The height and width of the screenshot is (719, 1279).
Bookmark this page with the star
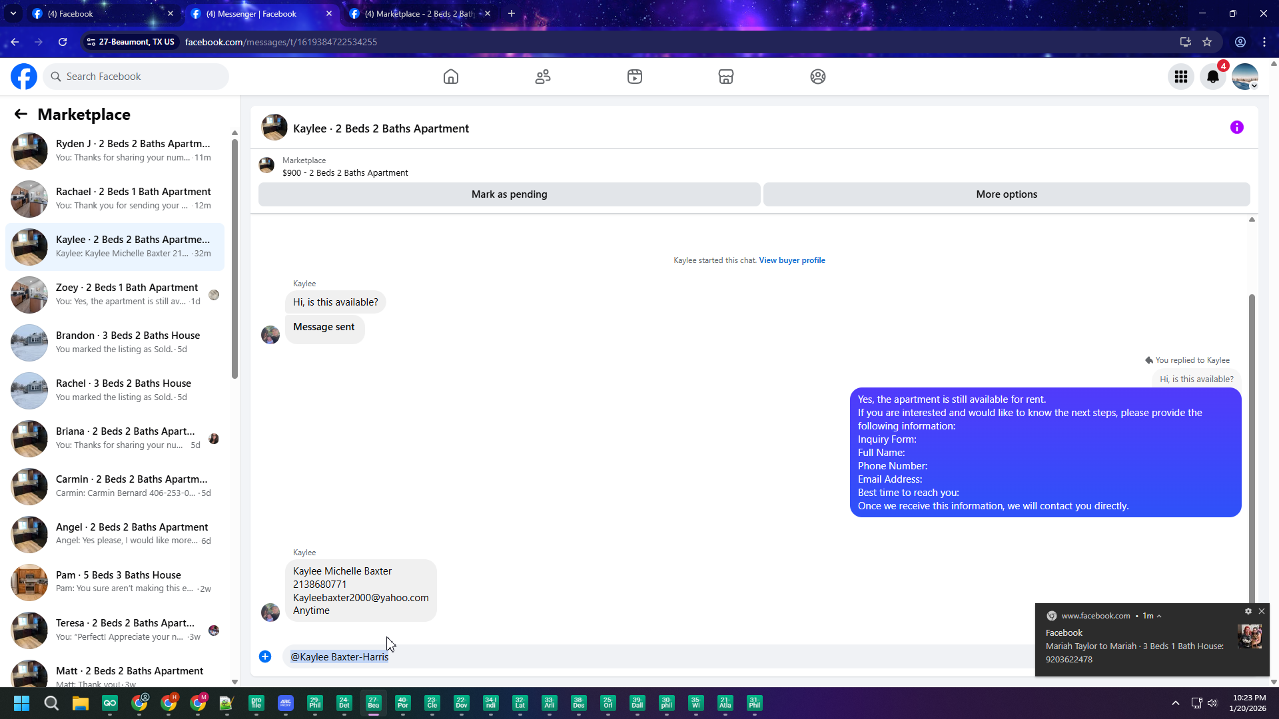pyautogui.click(x=1207, y=42)
